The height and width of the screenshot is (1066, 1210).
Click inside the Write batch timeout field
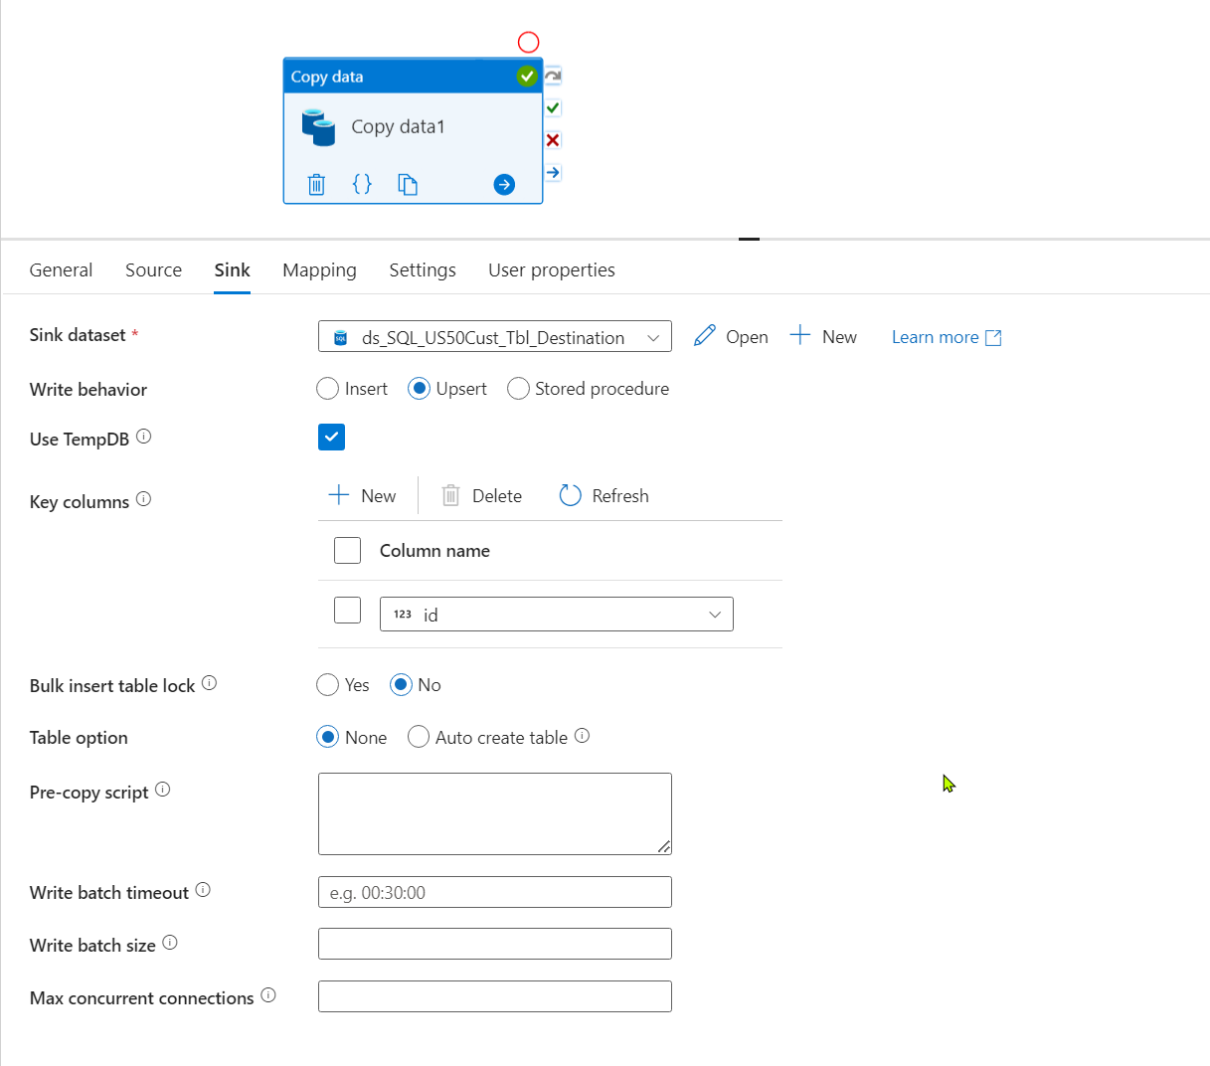[x=494, y=892]
